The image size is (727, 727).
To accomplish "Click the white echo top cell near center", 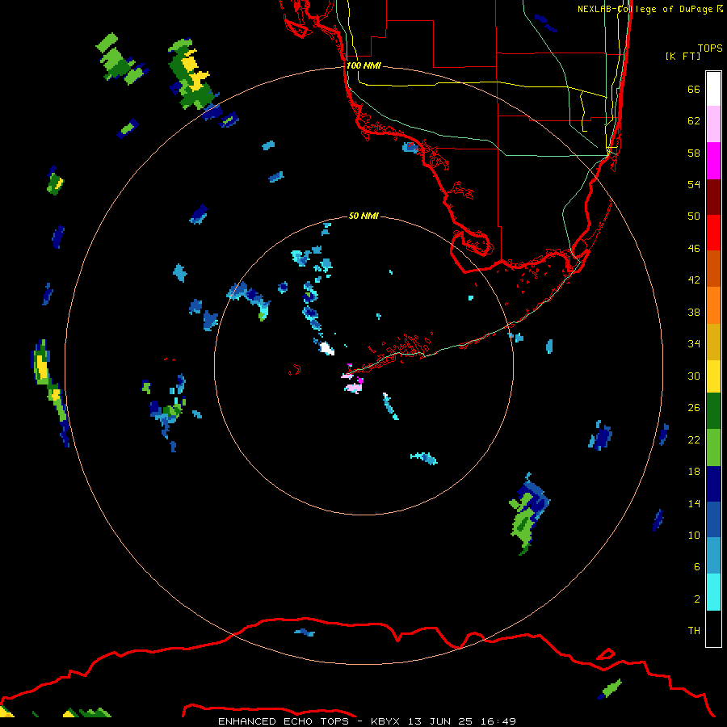I will coord(327,347).
